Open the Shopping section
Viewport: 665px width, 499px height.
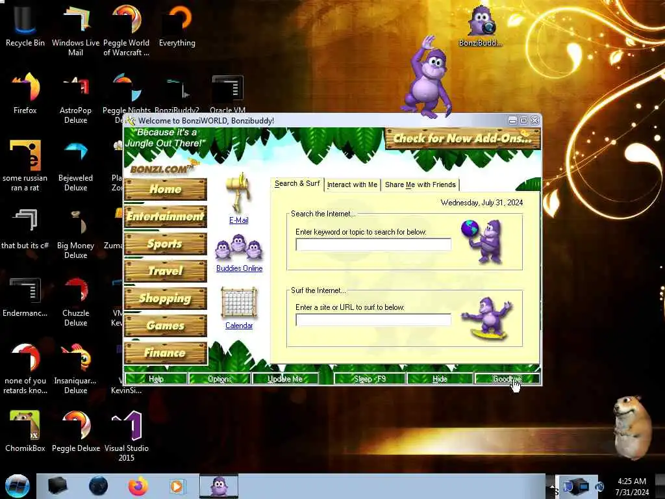166,298
